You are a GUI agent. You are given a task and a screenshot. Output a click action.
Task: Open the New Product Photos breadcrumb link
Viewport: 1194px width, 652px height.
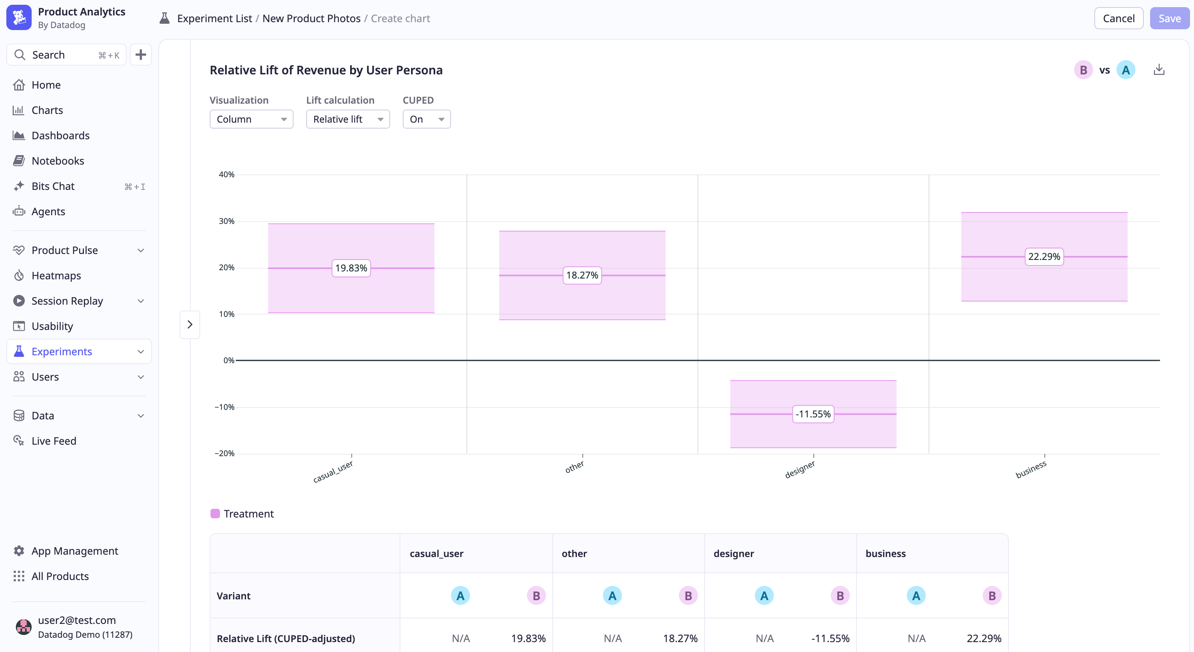tap(311, 19)
